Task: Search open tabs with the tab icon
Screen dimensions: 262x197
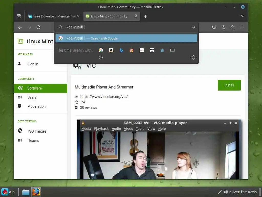Action: coord(172,50)
